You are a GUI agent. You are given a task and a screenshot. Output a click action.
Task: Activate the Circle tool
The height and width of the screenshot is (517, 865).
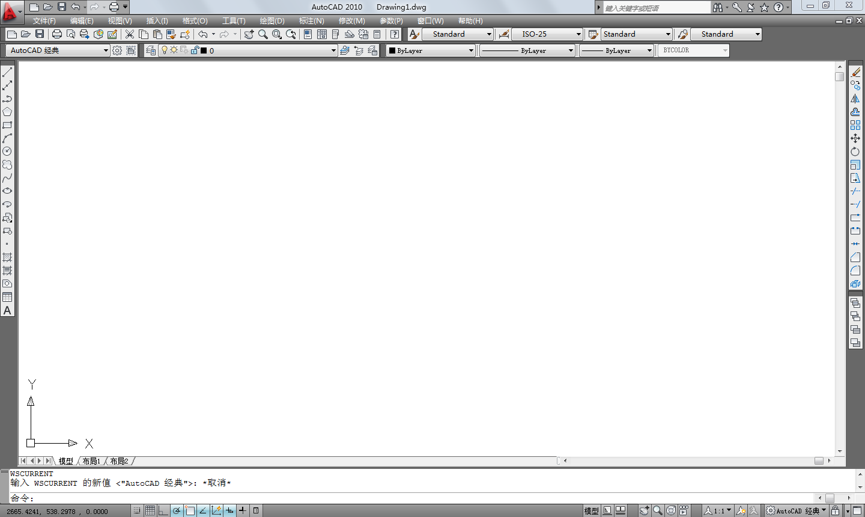7,151
